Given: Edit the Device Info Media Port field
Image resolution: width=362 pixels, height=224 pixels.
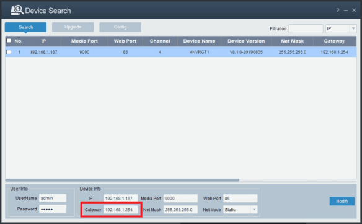Looking at the screenshot, I should 180,199.
